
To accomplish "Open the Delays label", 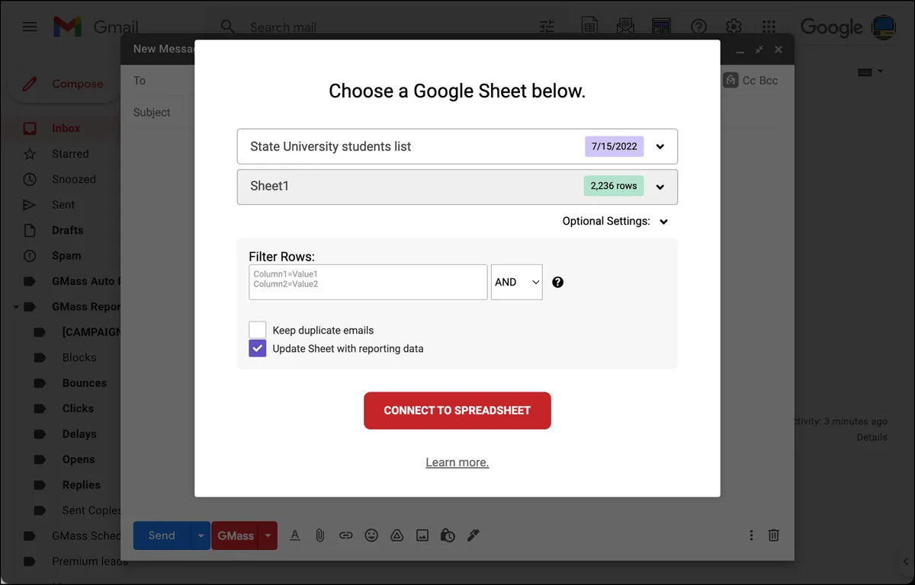I will [79, 434].
